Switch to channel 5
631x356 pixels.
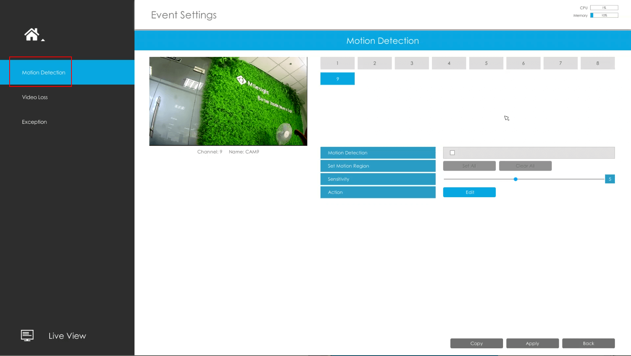[x=486, y=63]
